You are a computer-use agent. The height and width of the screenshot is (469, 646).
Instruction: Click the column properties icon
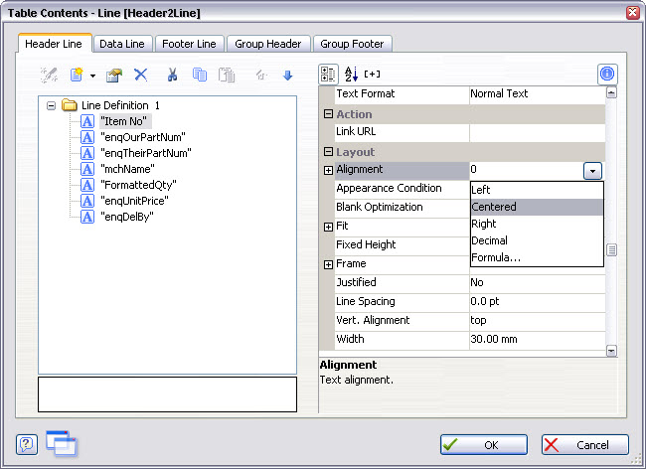[x=114, y=75]
